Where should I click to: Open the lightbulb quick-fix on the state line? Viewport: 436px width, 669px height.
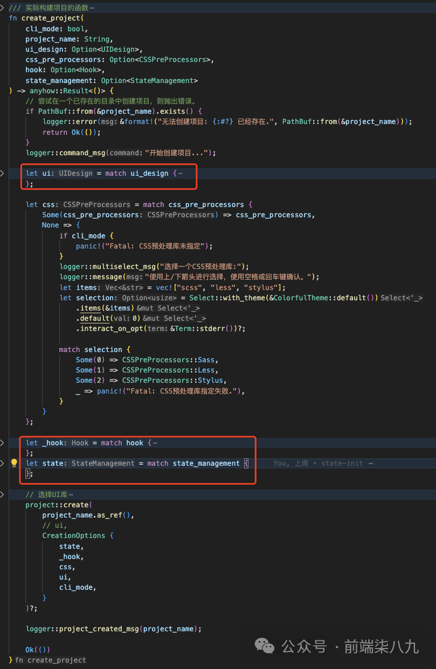pos(15,463)
